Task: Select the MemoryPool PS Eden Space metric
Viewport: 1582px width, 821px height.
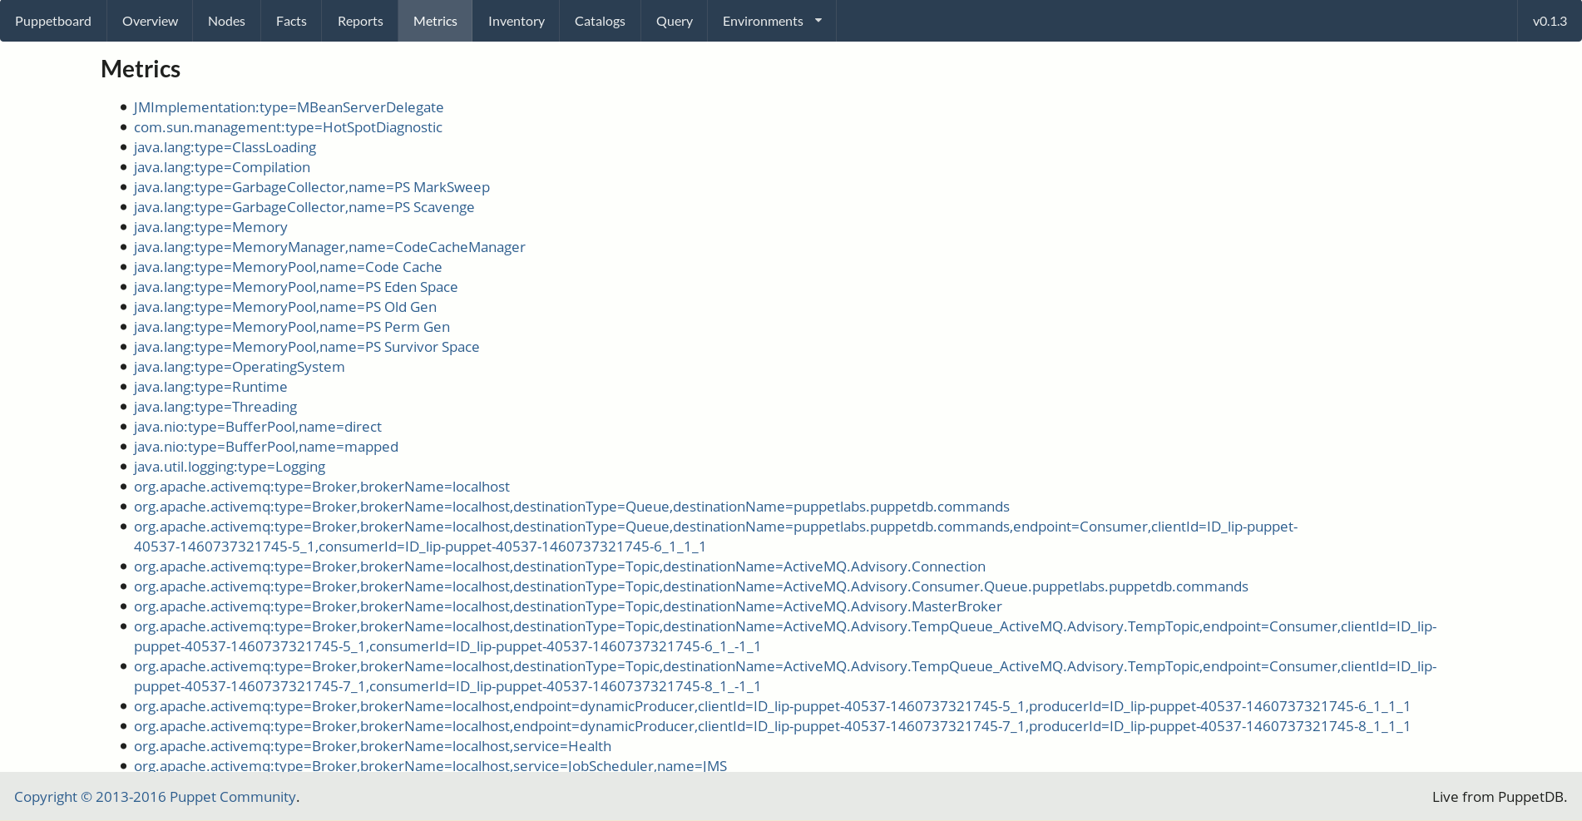Action: (295, 287)
